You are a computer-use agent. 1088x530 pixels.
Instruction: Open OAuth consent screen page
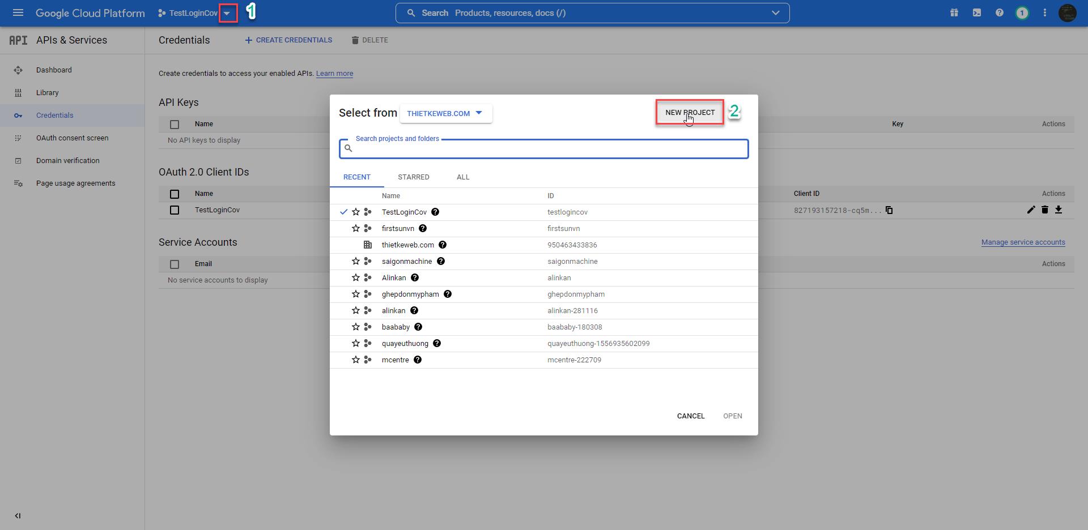pos(73,138)
